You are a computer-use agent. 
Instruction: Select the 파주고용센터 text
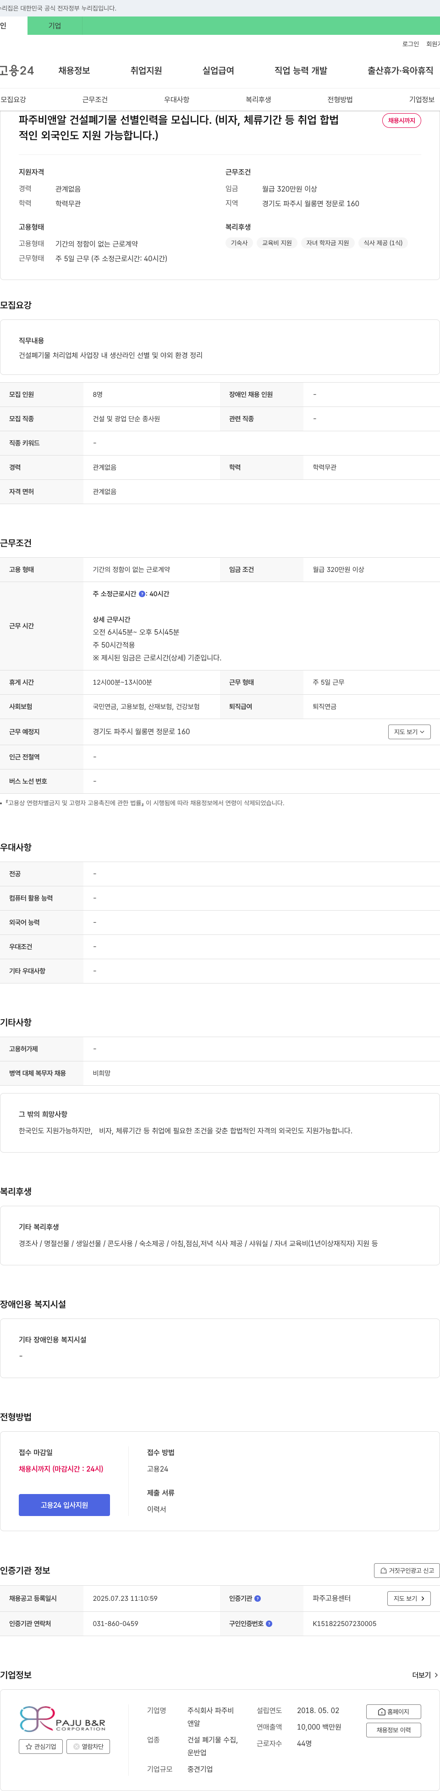point(331,1599)
